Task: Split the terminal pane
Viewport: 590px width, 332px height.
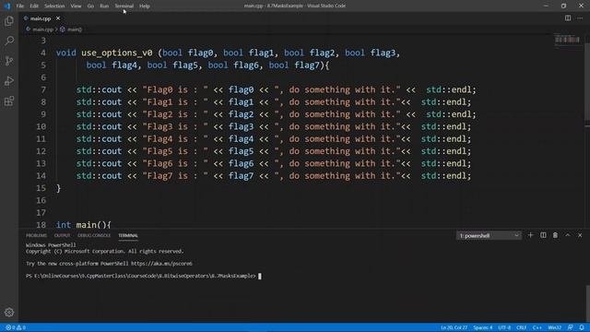Action: click(x=543, y=235)
